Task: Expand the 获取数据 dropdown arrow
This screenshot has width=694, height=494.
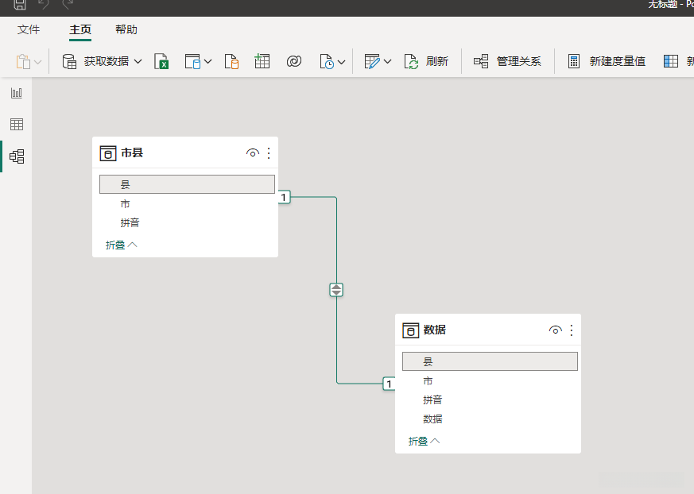Action: coord(138,61)
